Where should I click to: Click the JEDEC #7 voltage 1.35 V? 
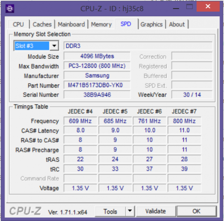(x=184, y=188)
